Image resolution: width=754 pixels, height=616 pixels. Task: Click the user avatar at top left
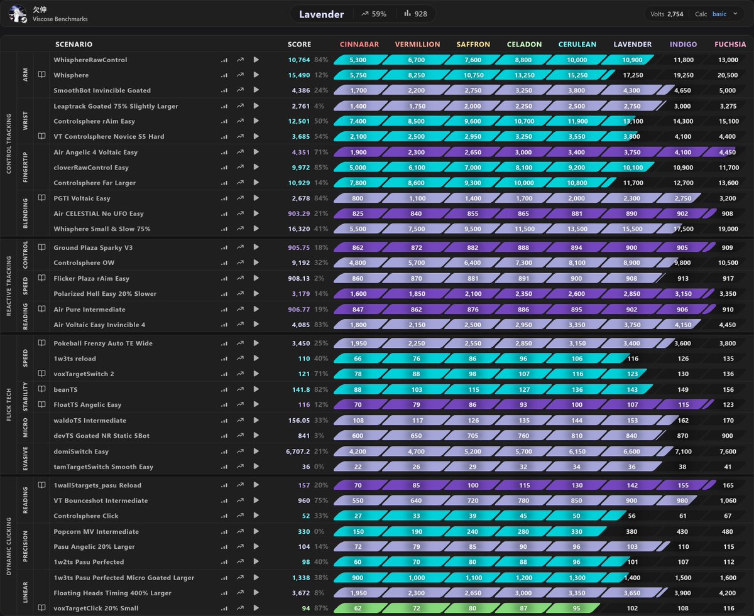pos(18,14)
